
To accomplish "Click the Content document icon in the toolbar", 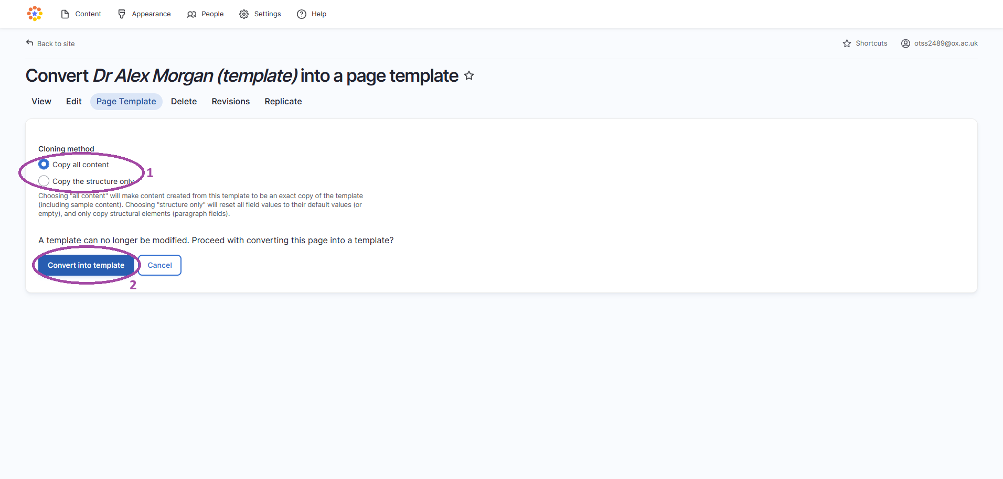I will pyautogui.click(x=64, y=14).
